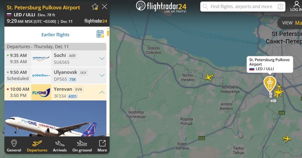Expand the Ulyanovsk DP565 flight row

tap(55, 76)
